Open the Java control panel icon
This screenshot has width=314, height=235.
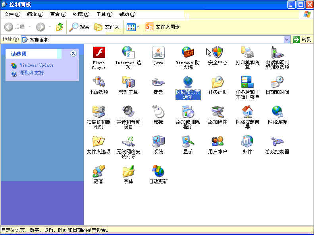(158, 53)
